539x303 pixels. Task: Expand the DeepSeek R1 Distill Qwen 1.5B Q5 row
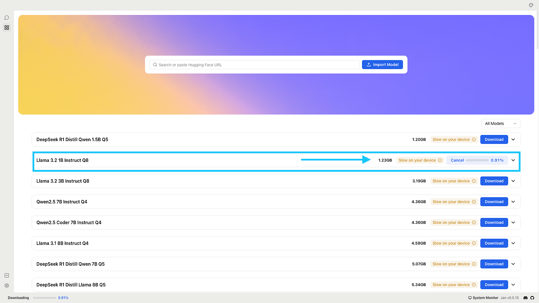click(x=513, y=140)
